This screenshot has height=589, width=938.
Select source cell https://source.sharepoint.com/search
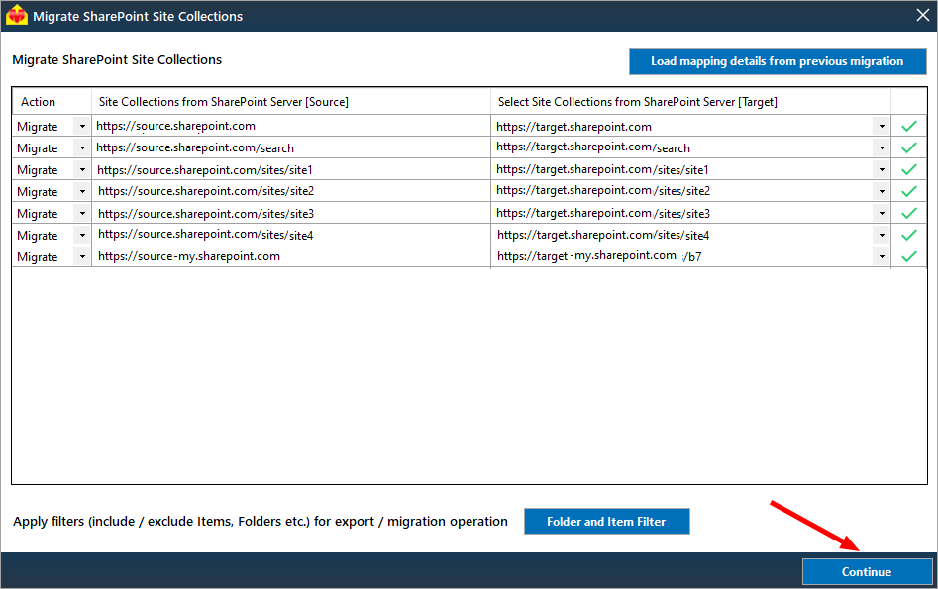291,147
